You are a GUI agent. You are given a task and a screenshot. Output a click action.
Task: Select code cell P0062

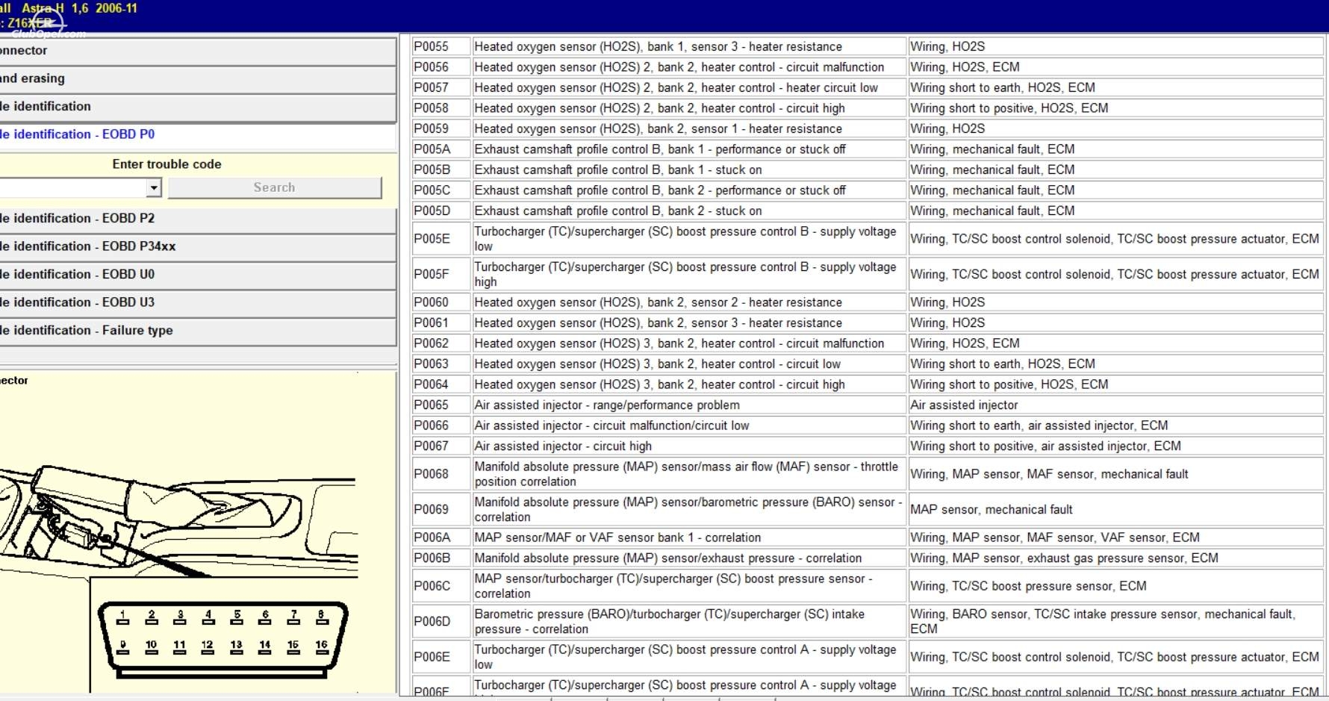tap(441, 343)
